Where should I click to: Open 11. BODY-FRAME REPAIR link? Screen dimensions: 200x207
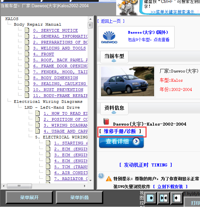click(x=60, y=96)
